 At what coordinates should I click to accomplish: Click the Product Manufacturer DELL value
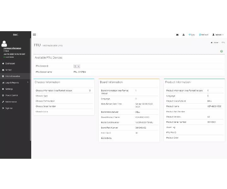coord(209,101)
